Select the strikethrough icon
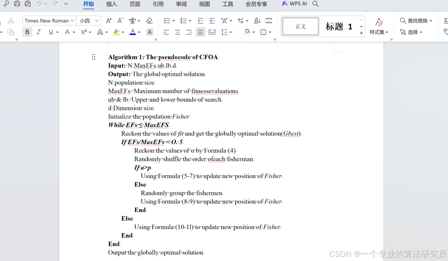Viewport: 448px width, 261px height. tap(68, 32)
